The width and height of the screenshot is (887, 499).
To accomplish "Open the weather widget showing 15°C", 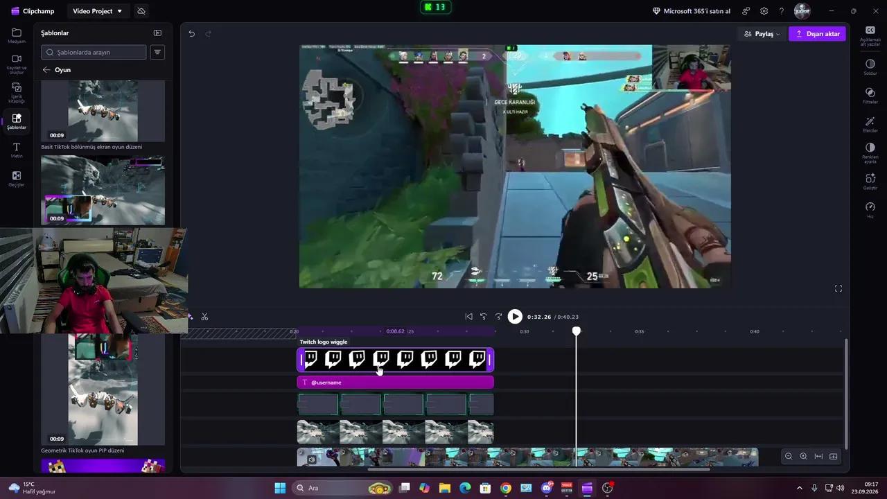I will point(32,488).
